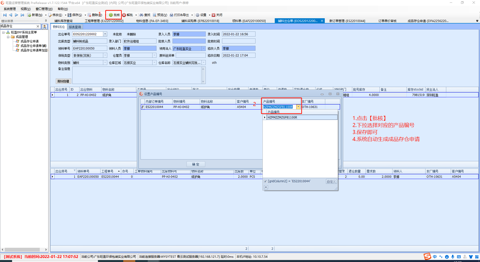This screenshot has height=262, width=480.
Task: Open the IME soft keyboard icon
Action: (459, 257)
